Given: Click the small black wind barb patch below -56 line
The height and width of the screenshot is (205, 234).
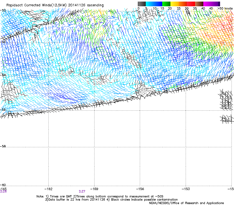Looking at the screenshot, I should tap(227, 119).
